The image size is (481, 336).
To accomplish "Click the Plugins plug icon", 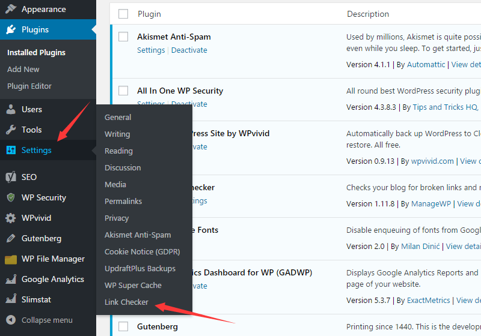I will point(11,29).
